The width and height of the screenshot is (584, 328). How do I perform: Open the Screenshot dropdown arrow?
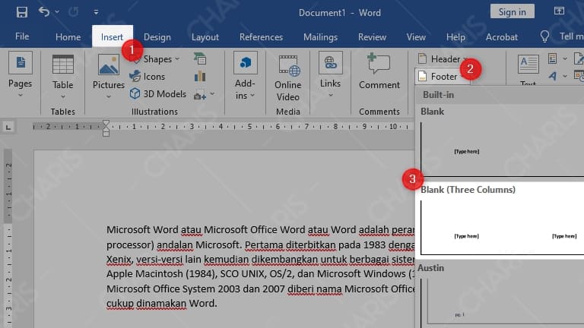tap(212, 93)
